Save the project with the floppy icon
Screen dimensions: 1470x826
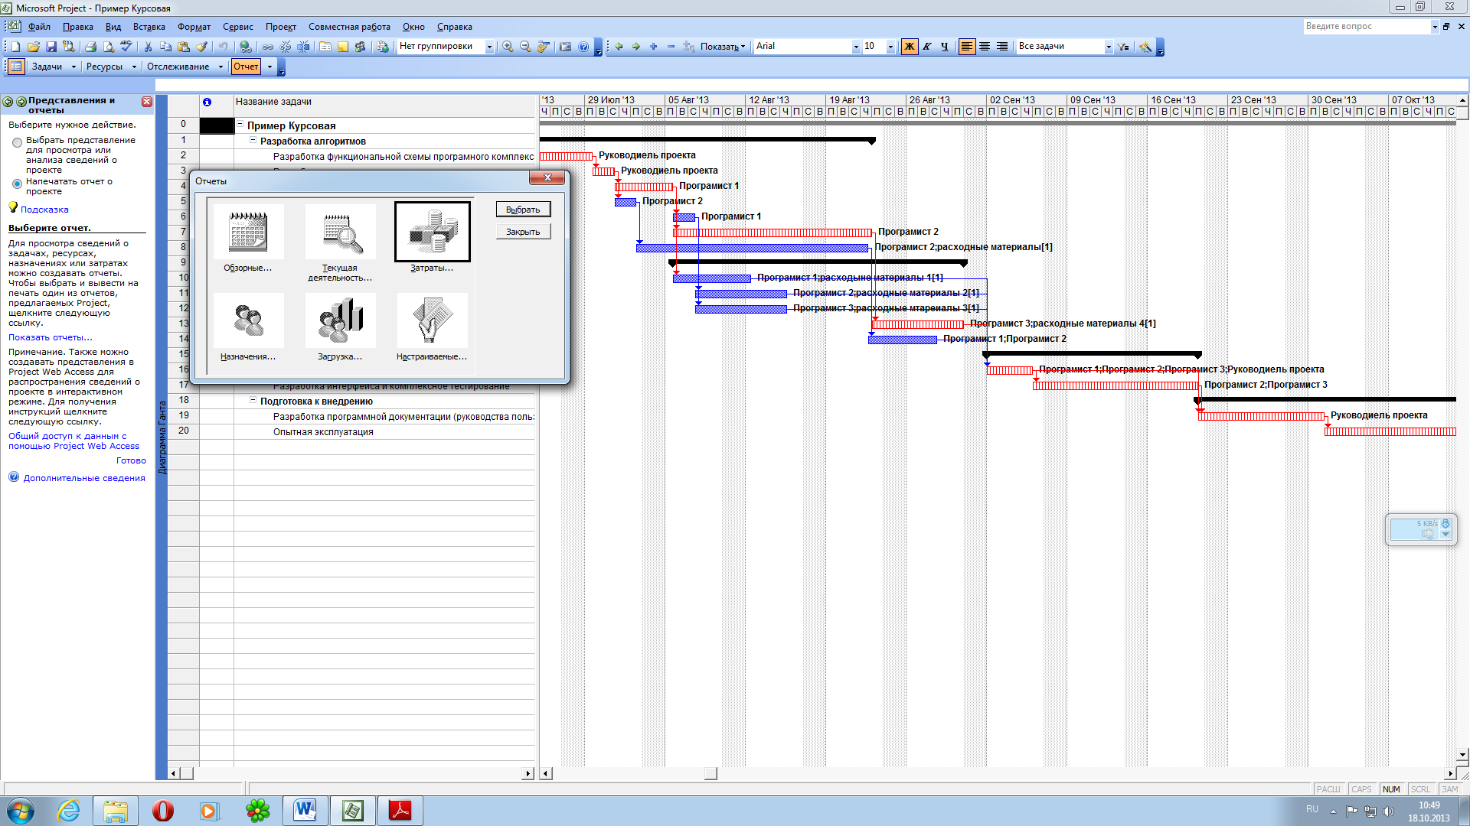click(51, 47)
